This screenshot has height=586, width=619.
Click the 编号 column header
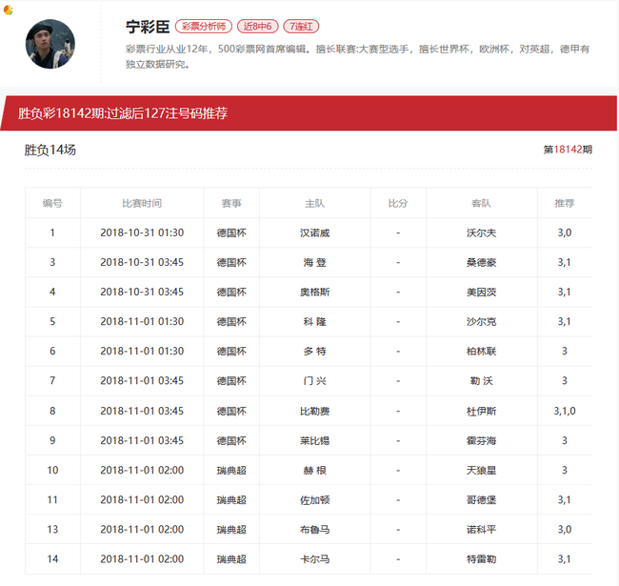52,203
